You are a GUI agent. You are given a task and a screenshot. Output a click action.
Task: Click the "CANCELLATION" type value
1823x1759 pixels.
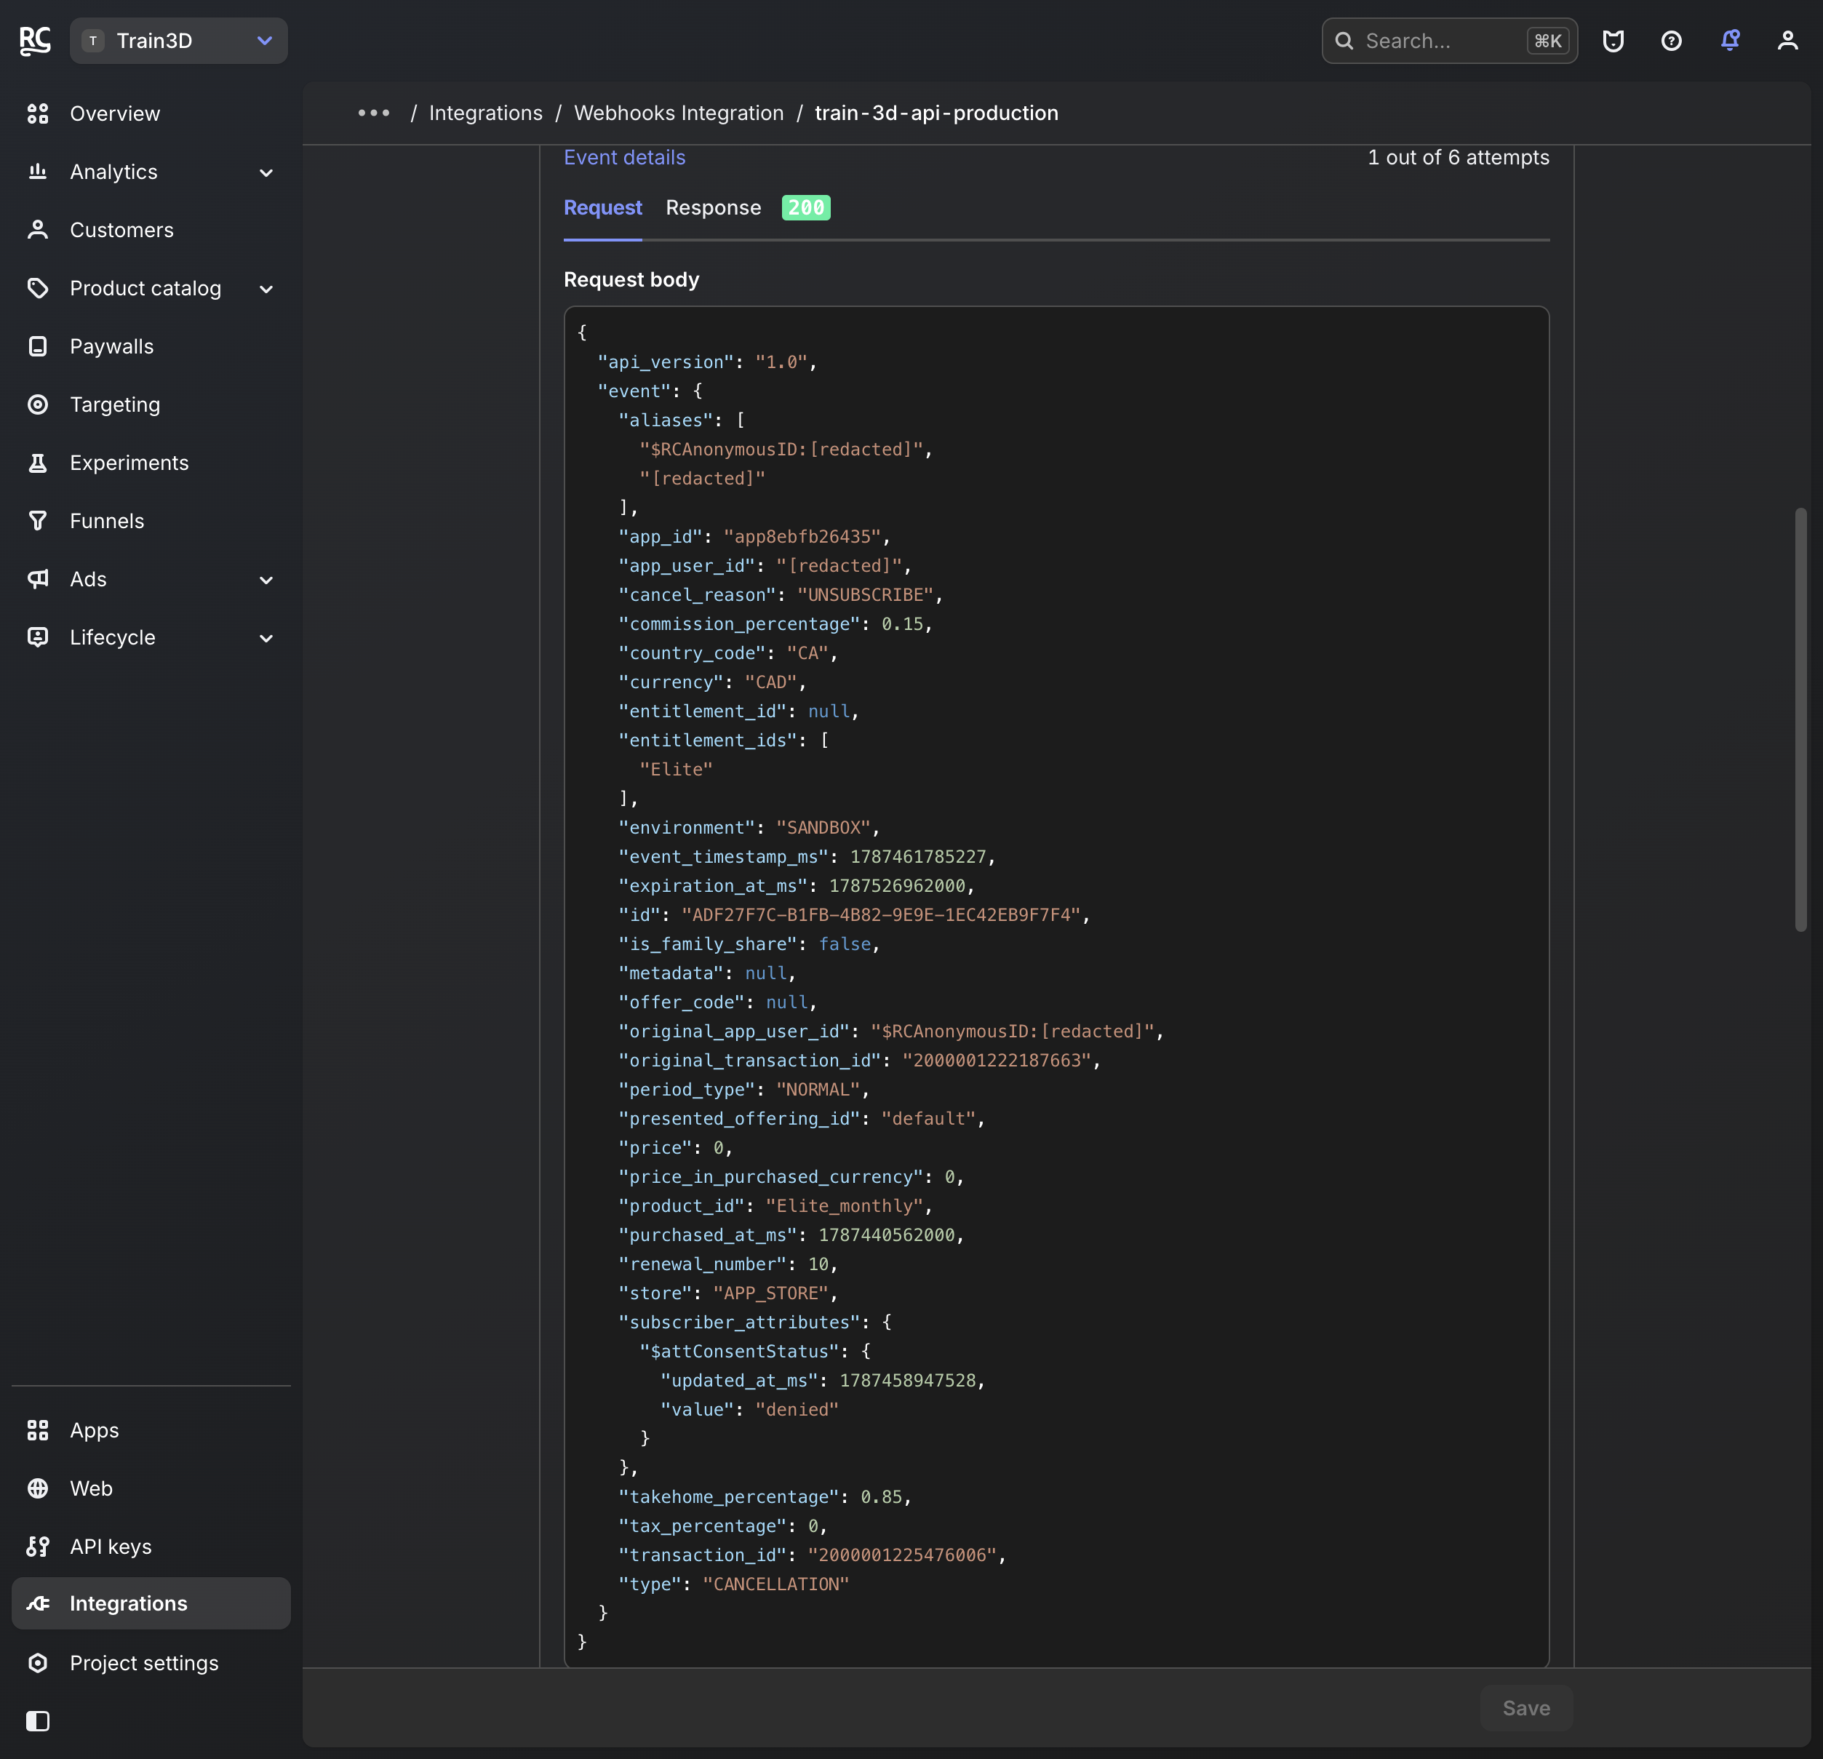pos(775,1583)
